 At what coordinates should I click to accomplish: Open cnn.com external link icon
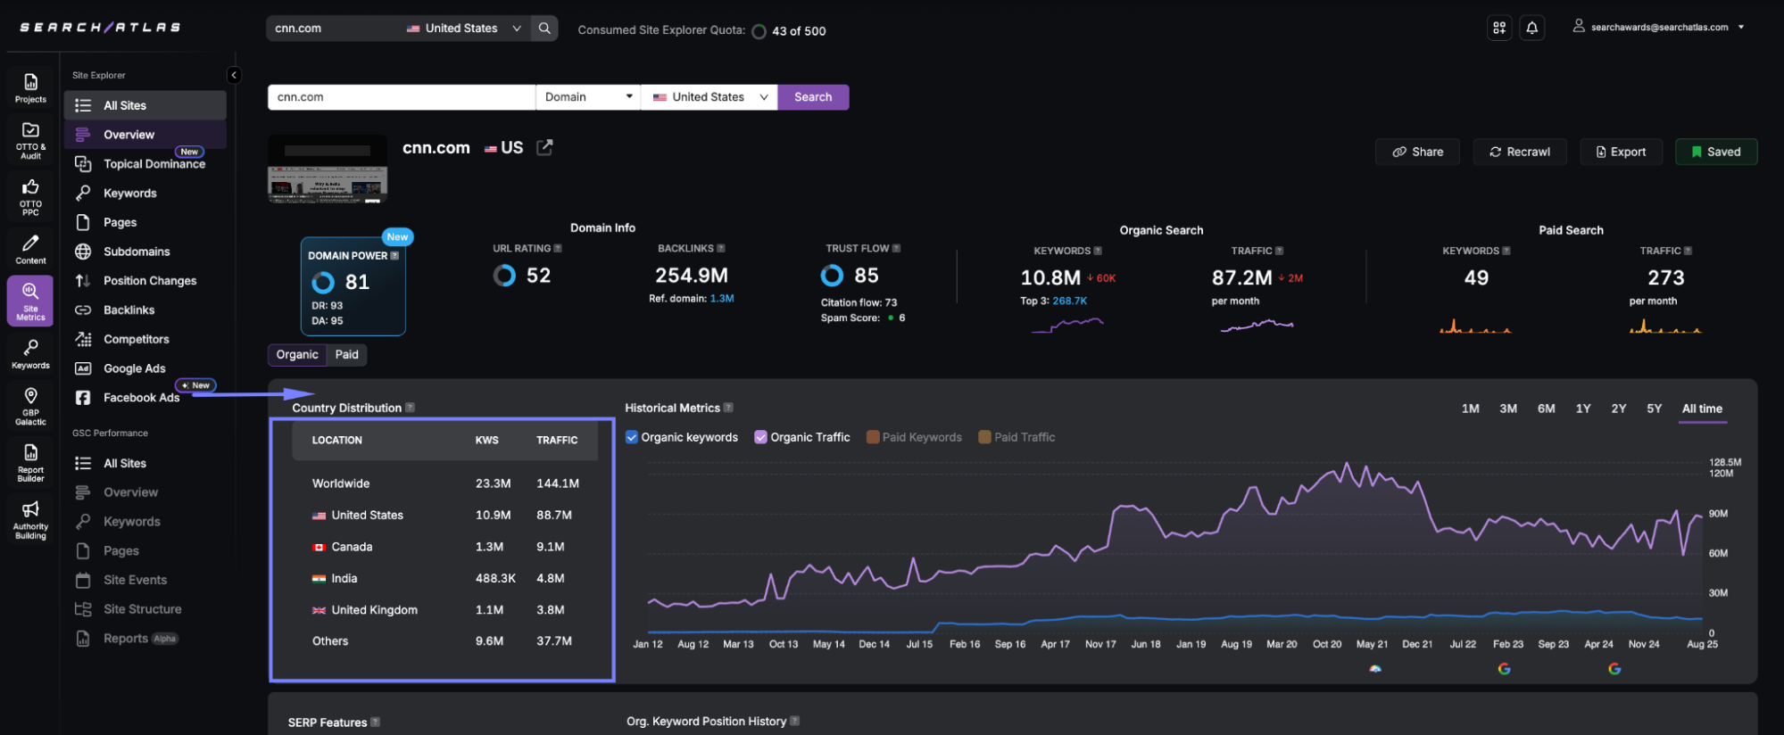pyautogui.click(x=544, y=147)
